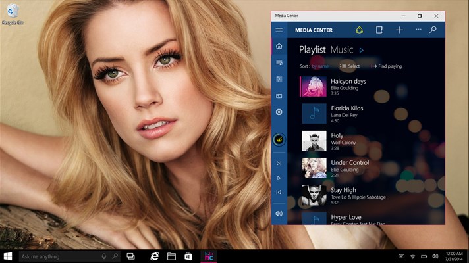Open the equalizer sliders sidebar icon

tap(279, 79)
